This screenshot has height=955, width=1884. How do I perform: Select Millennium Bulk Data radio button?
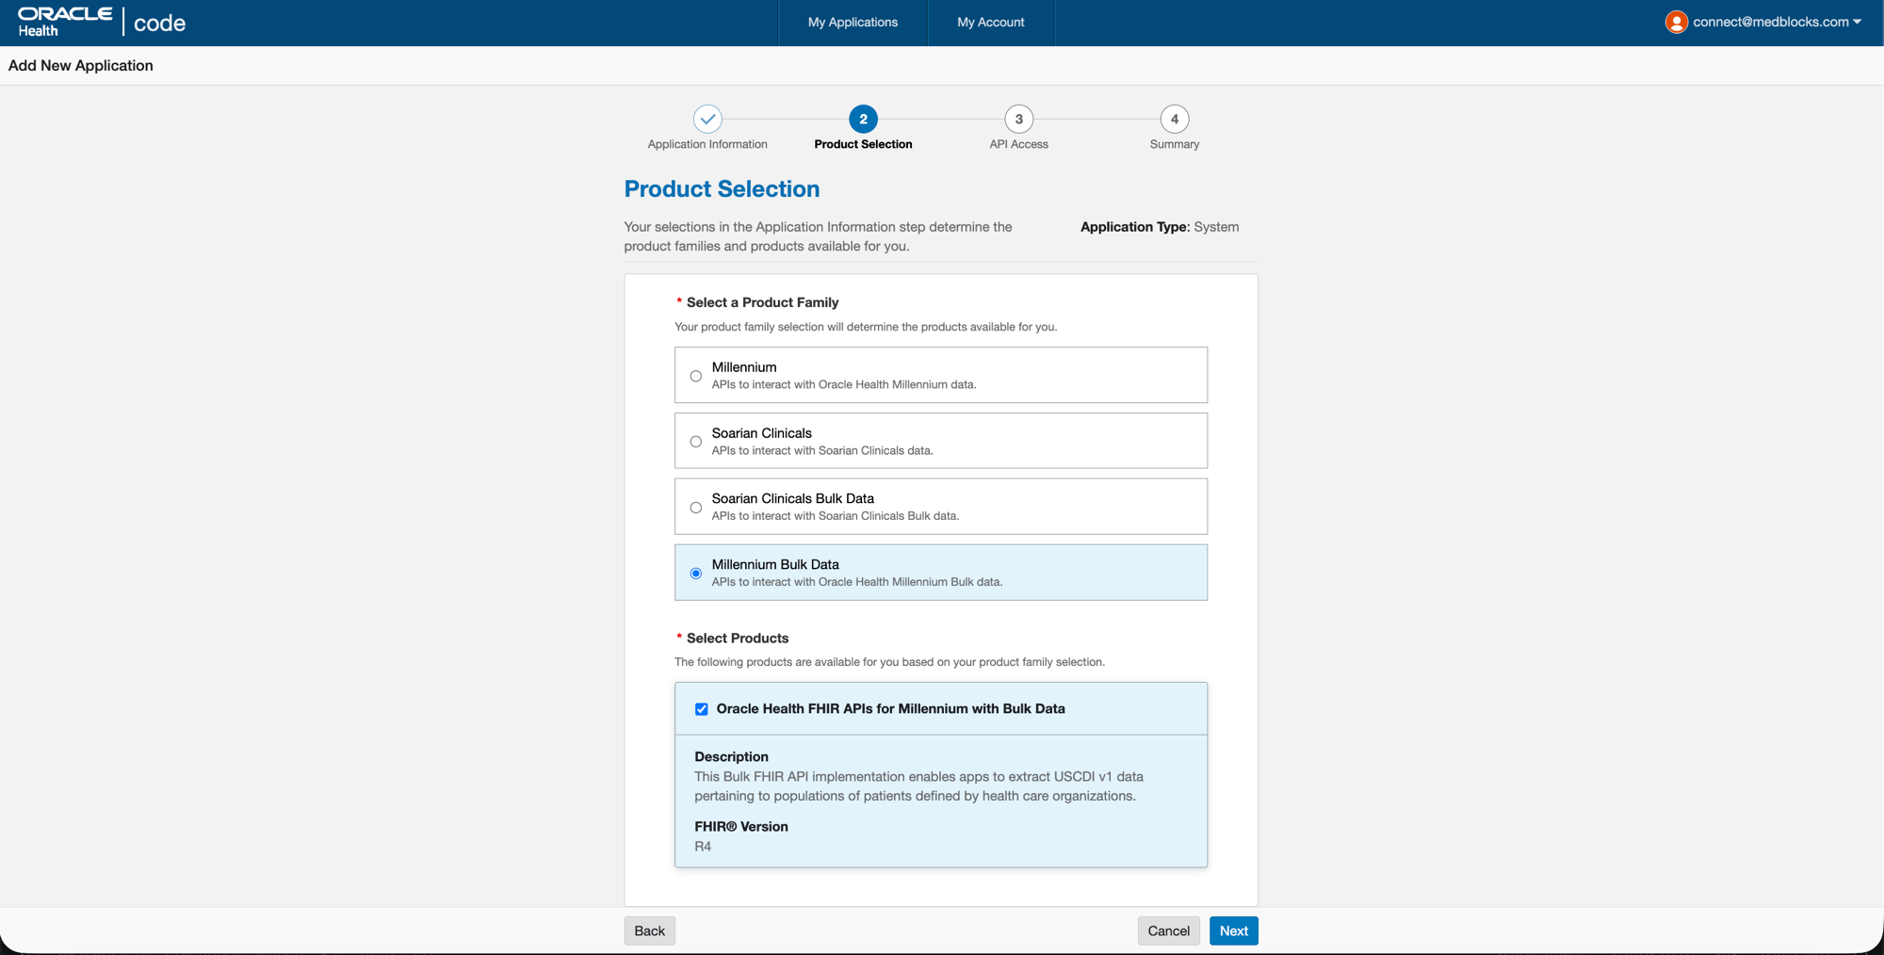(696, 574)
